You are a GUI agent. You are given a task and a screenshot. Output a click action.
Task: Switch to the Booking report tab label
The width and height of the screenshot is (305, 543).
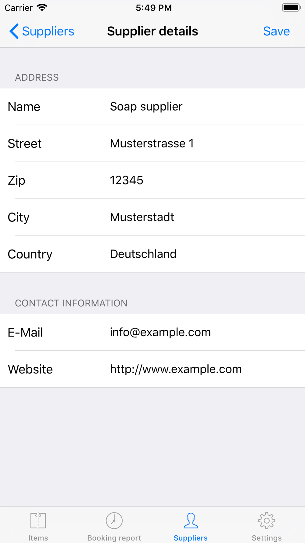[x=114, y=538]
